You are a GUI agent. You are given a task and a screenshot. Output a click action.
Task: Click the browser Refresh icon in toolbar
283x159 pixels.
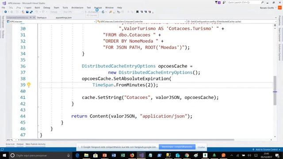click(103, 12)
